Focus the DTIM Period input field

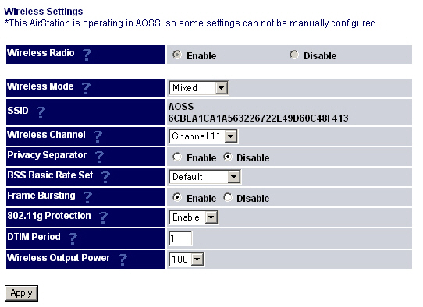pyautogui.click(x=180, y=238)
